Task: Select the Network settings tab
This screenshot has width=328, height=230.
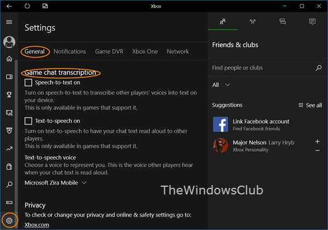Action: (178, 51)
